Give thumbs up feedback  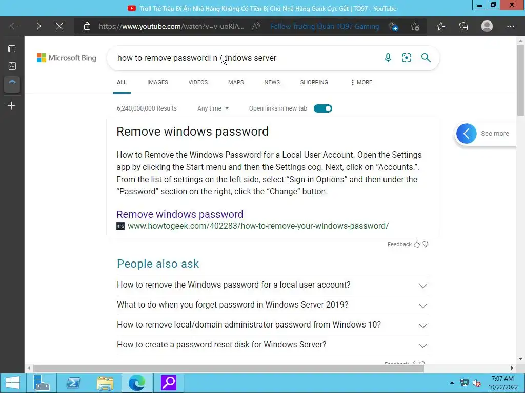[417, 244]
